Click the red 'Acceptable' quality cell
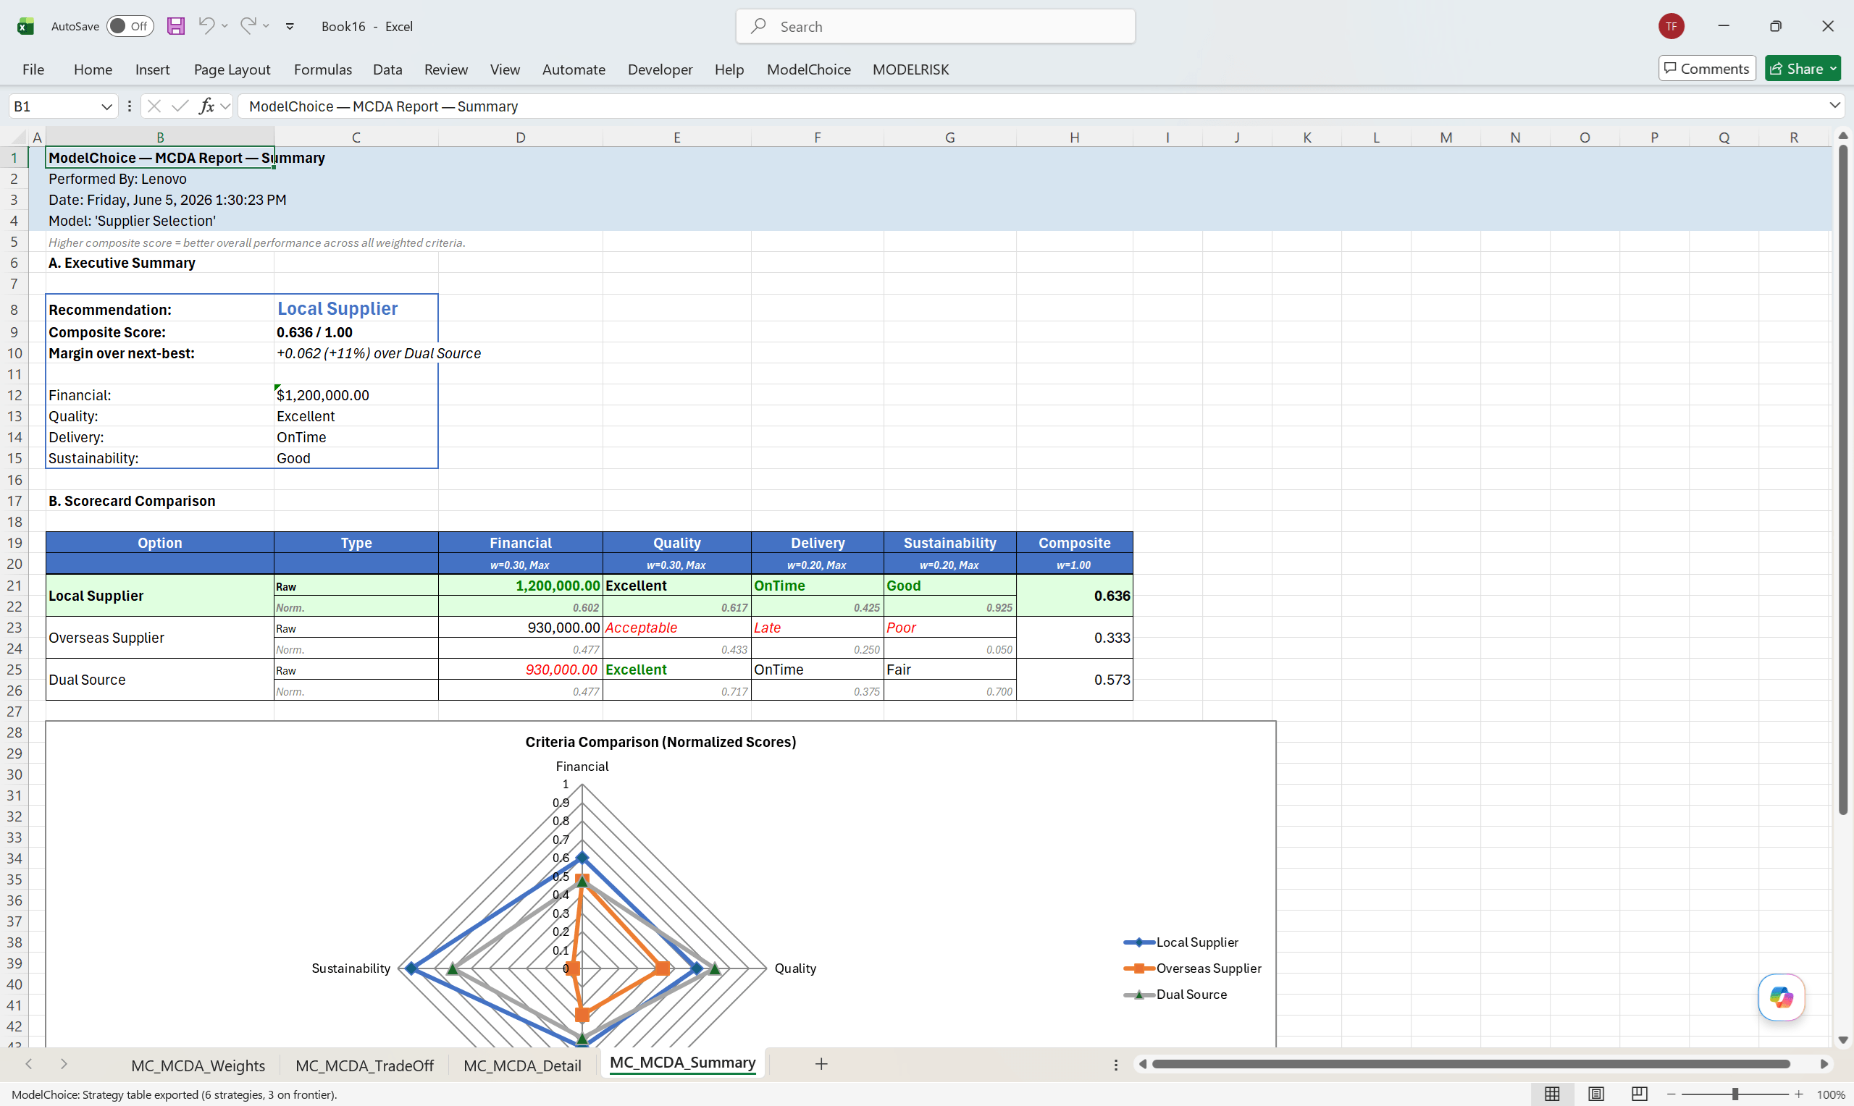Image resolution: width=1854 pixels, height=1106 pixels. coord(676,628)
